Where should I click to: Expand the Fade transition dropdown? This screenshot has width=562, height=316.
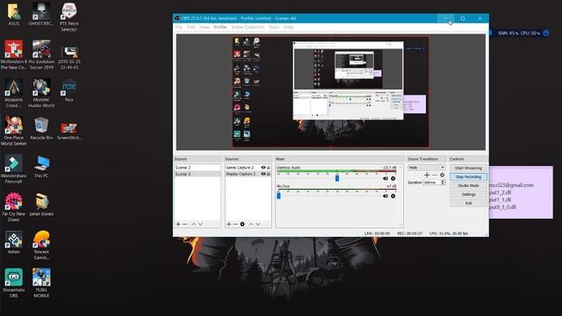point(426,168)
